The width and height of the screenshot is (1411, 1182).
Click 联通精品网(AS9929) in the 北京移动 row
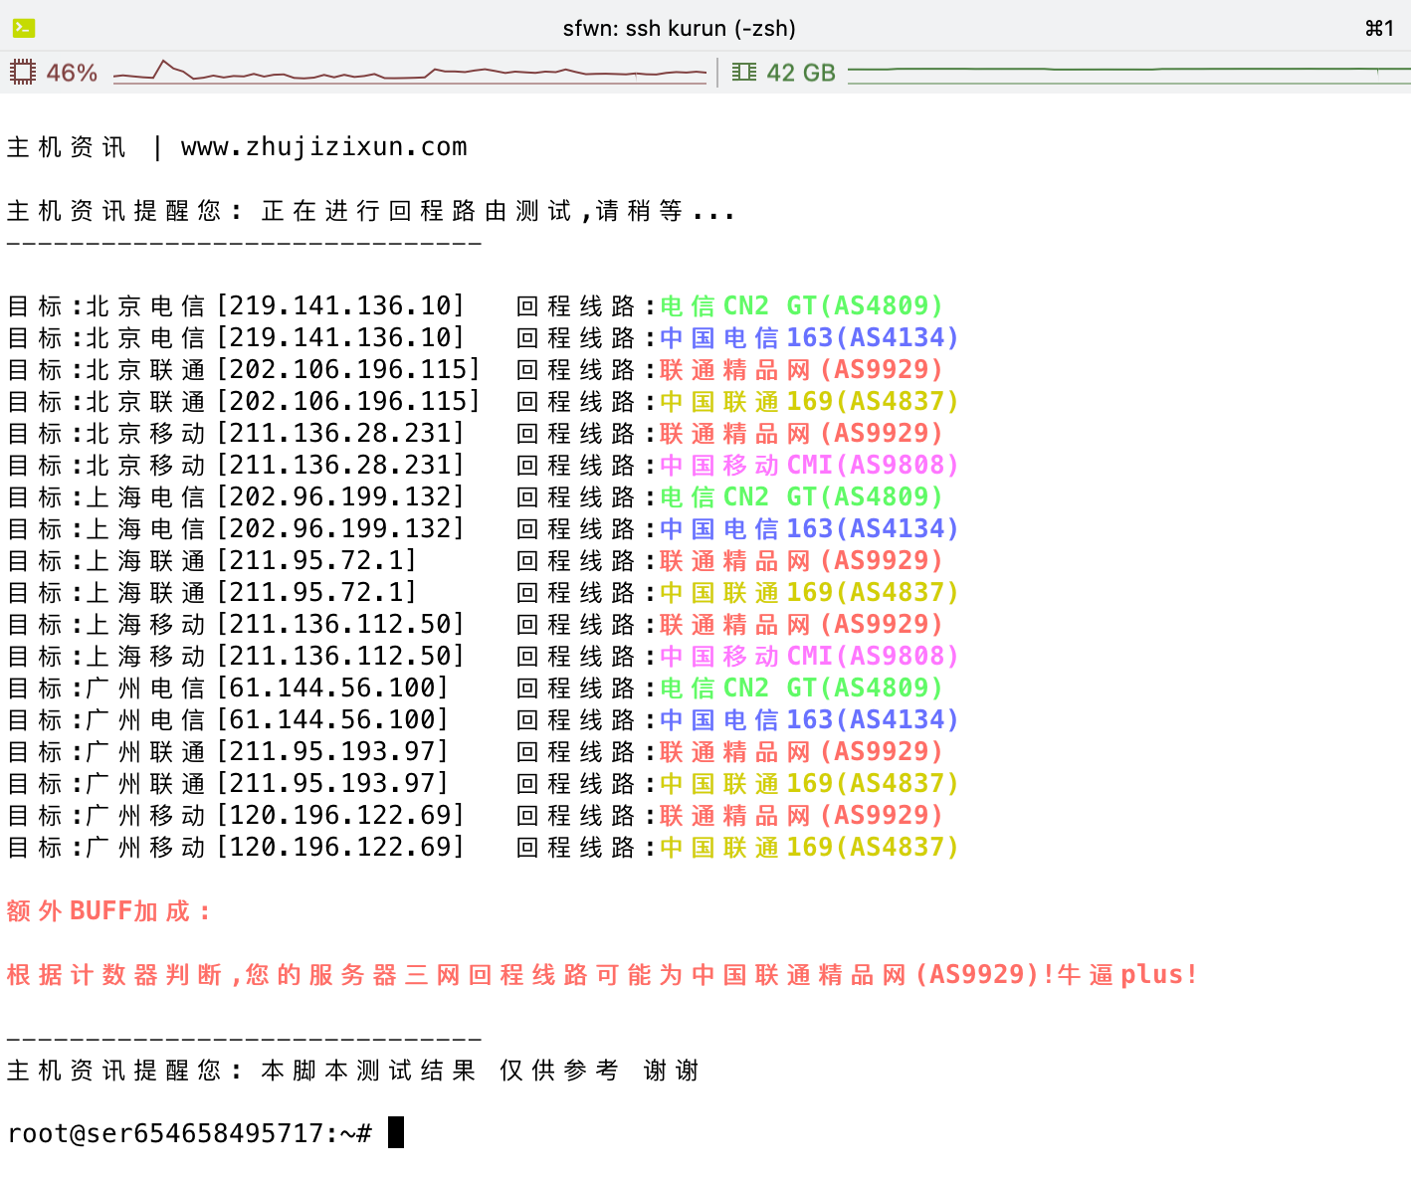point(801,433)
